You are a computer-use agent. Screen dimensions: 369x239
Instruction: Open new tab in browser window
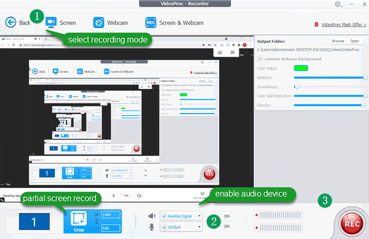(46, 39)
